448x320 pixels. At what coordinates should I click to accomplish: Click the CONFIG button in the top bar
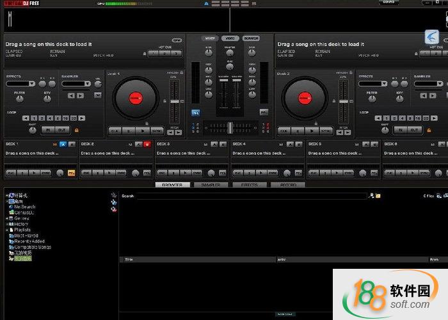pyautogui.click(x=388, y=3)
